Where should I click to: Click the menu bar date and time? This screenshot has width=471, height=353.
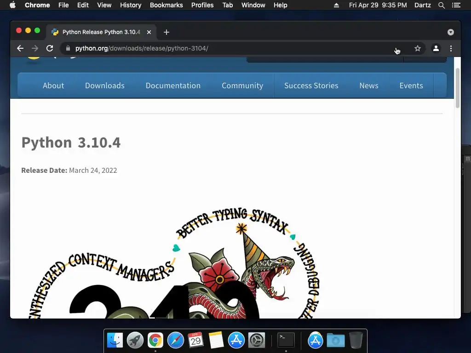[x=378, y=5]
